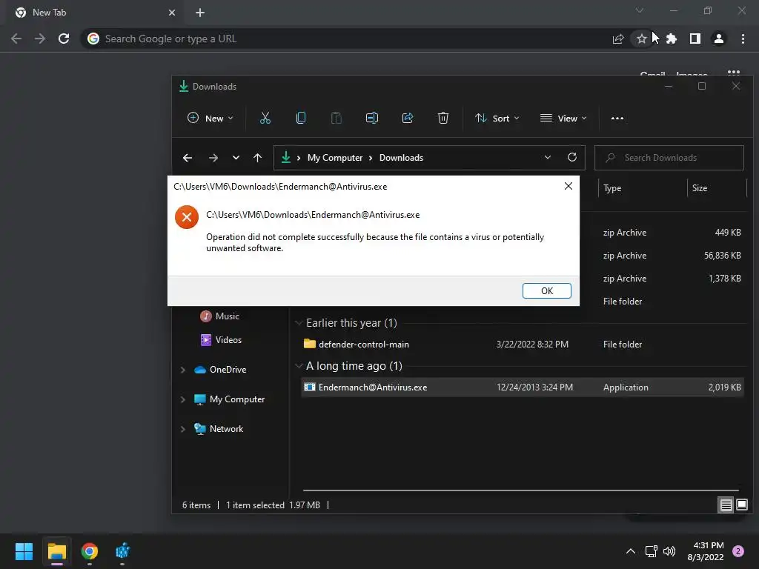
Task: Click Chrome's forward arrow
Action: click(40, 39)
